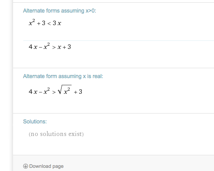Click the Solutions heading
214x171 pixels.
(35, 122)
